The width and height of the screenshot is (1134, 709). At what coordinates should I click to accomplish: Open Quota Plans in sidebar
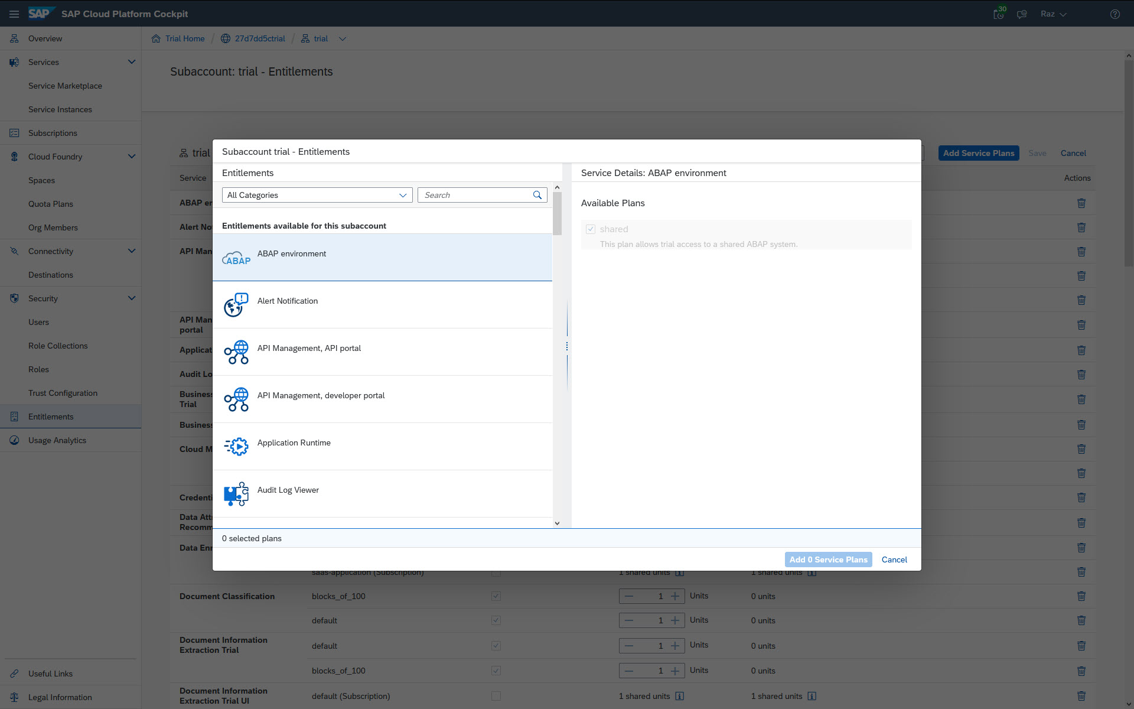click(51, 204)
